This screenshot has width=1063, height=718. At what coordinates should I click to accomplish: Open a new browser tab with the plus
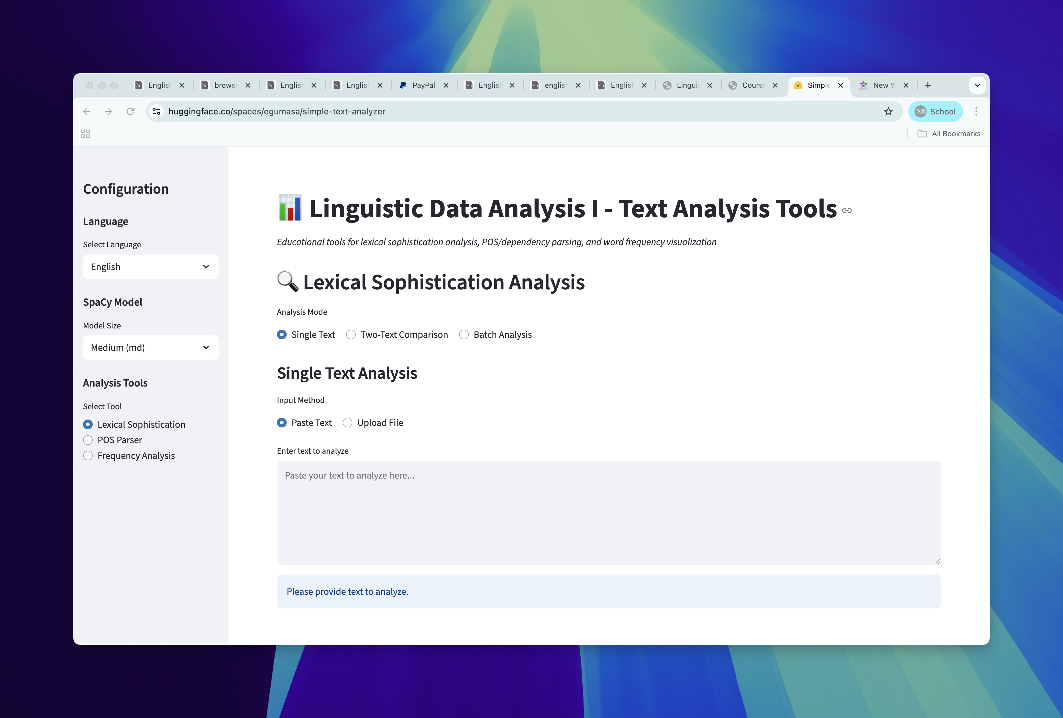pos(928,85)
